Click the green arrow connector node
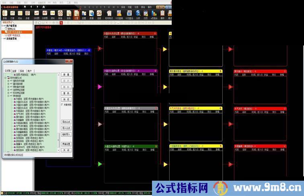The image size is (304, 196). click(100, 164)
